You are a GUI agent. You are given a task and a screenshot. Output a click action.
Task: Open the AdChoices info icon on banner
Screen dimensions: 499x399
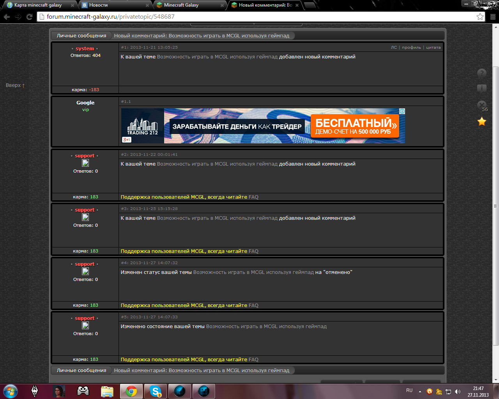pyautogui.click(x=402, y=111)
